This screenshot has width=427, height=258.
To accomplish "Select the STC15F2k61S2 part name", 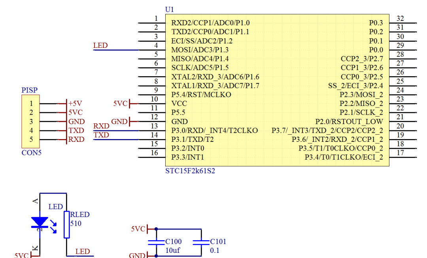I will pos(190,171).
